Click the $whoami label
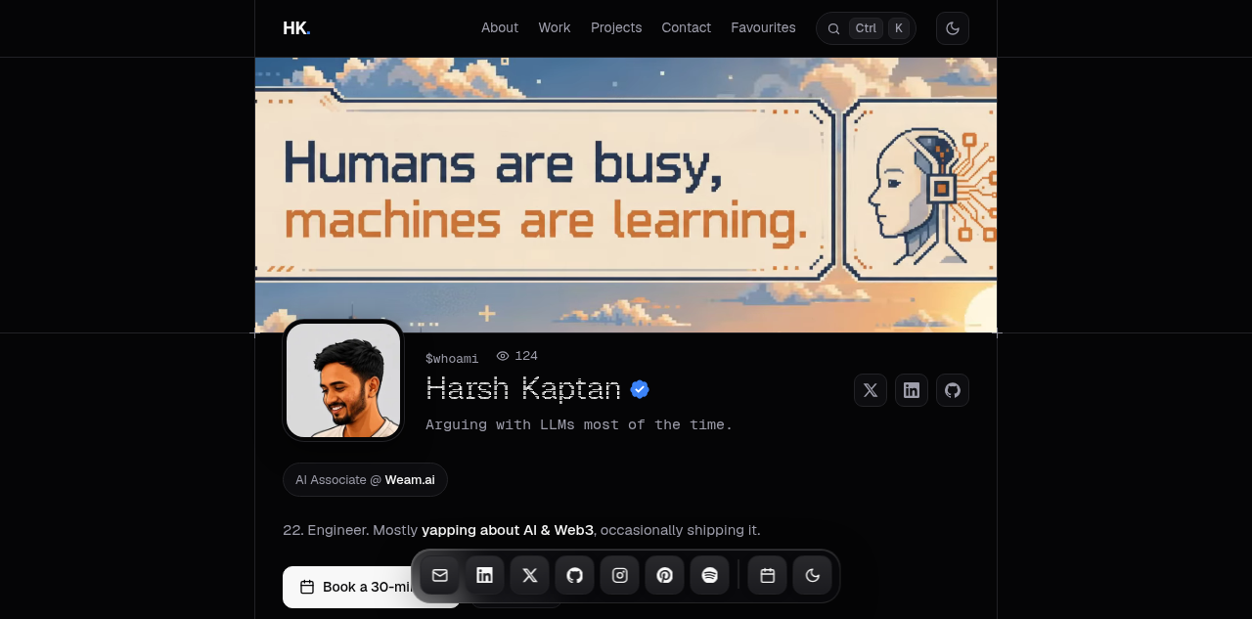Image resolution: width=1252 pixels, height=619 pixels. (x=452, y=359)
